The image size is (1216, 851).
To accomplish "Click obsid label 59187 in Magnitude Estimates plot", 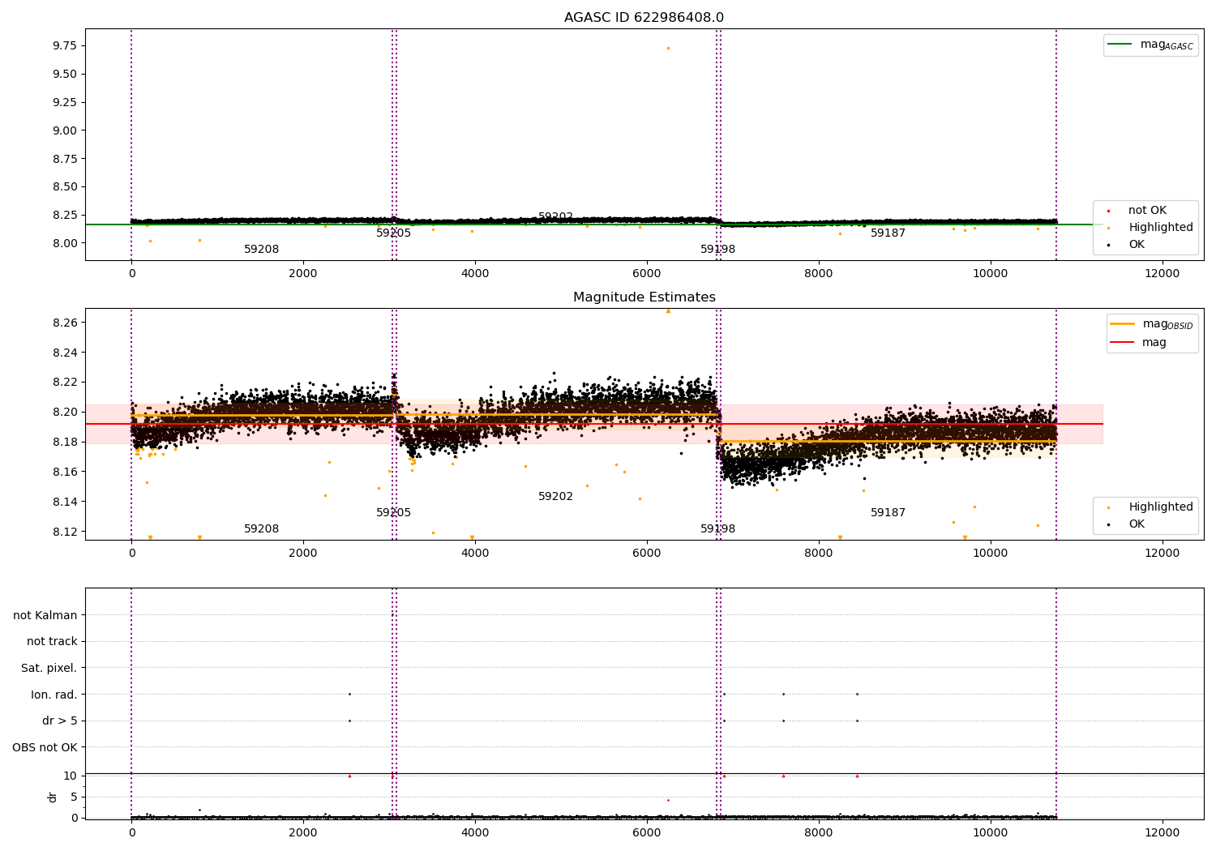I will pos(888,513).
